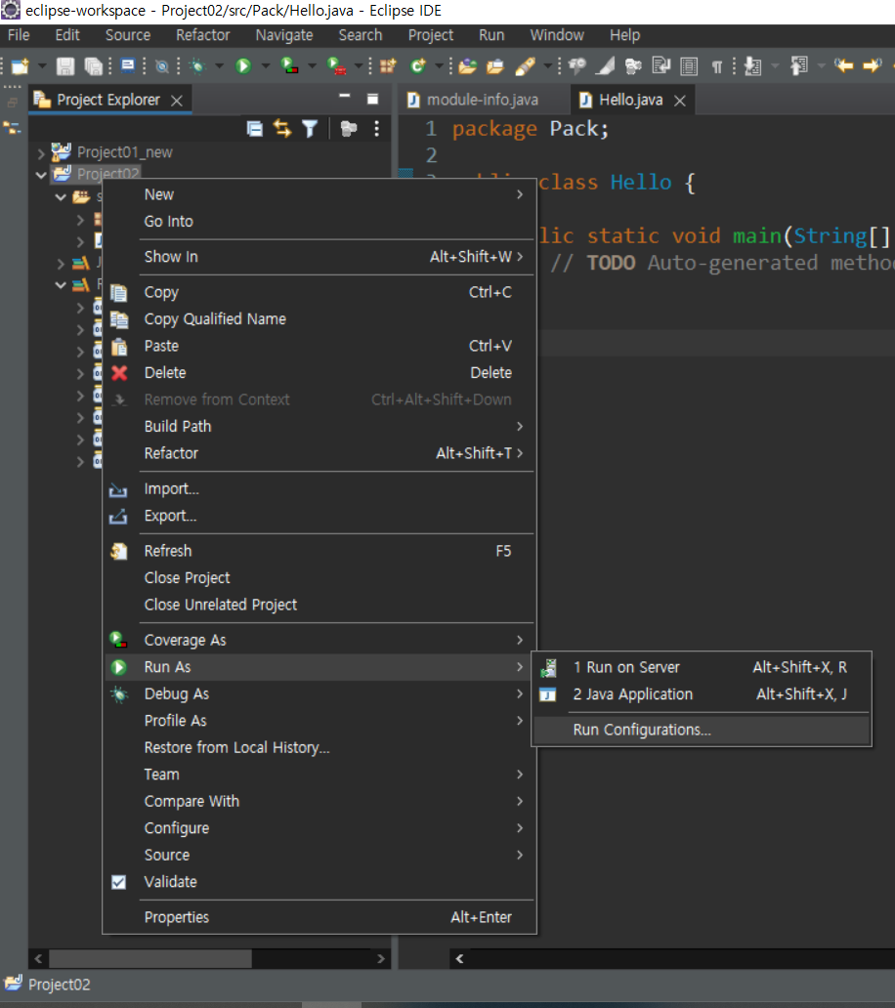Click Focus on Active Task icon
Viewport: 895px width, 1008px height.
click(349, 129)
